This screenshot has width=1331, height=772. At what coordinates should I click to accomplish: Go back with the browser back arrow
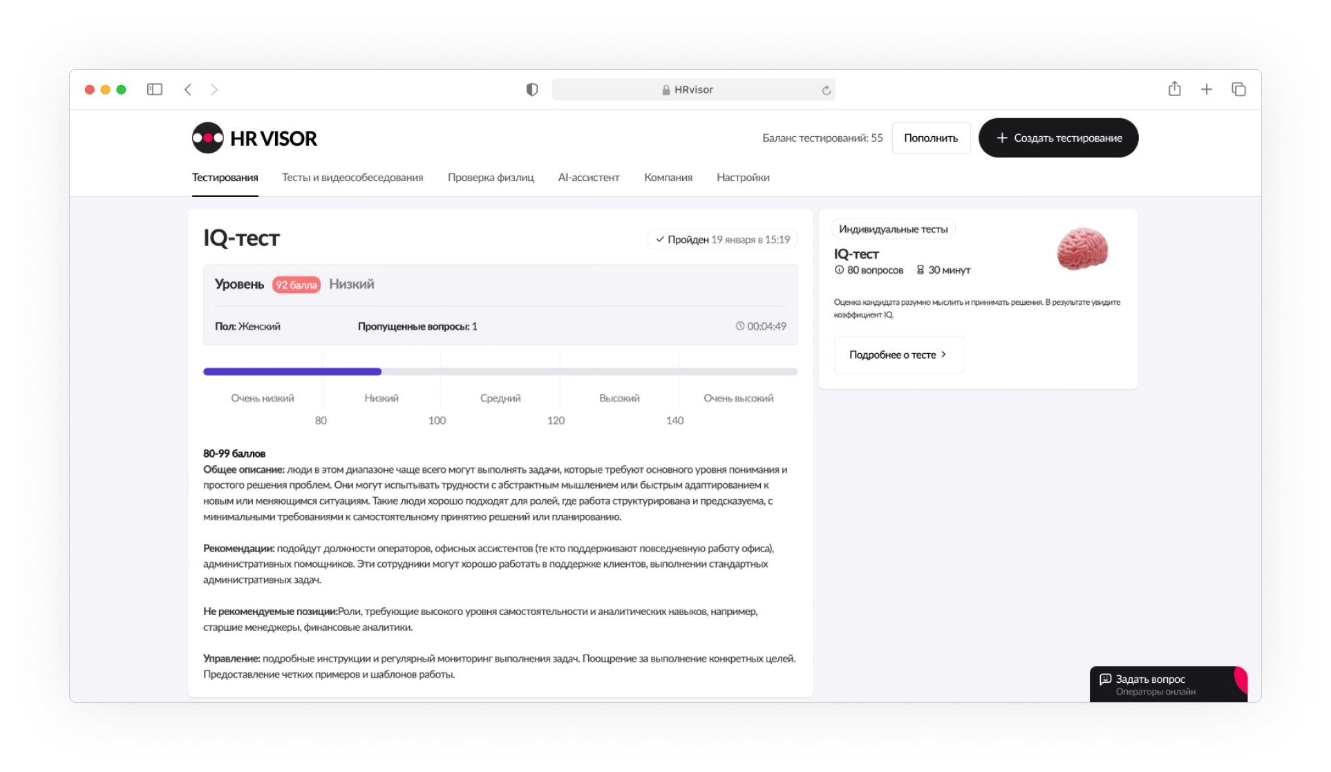point(188,90)
